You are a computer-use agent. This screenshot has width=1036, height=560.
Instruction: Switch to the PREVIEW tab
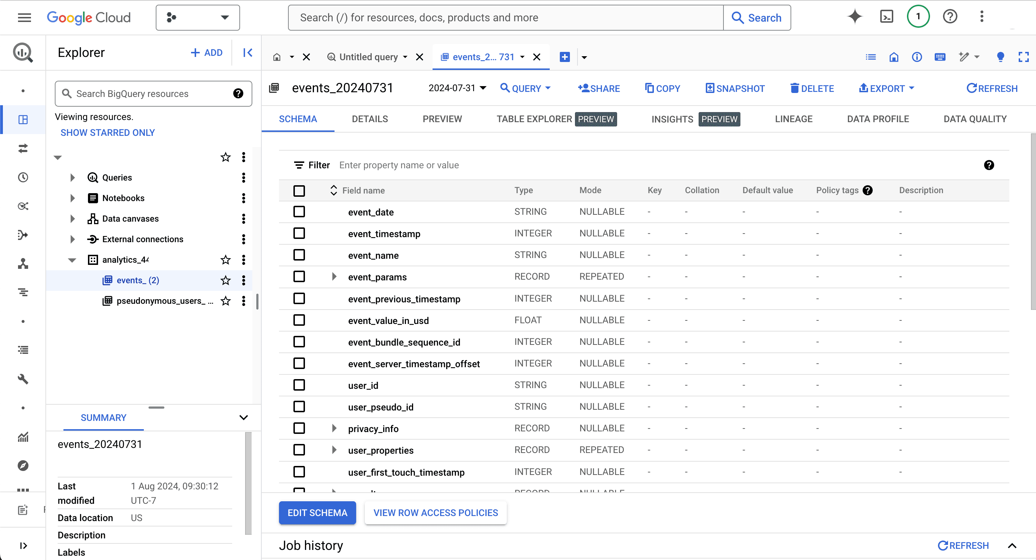(x=442, y=119)
